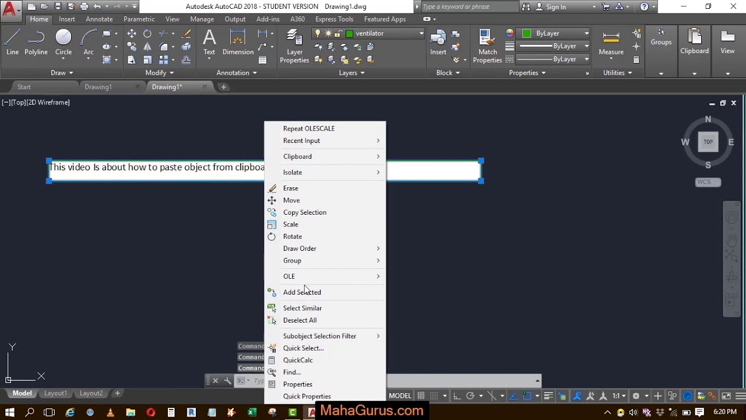Image resolution: width=746 pixels, height=420 pixels.
Task: Select the Move tool in Modify panel
Action: 132,34
